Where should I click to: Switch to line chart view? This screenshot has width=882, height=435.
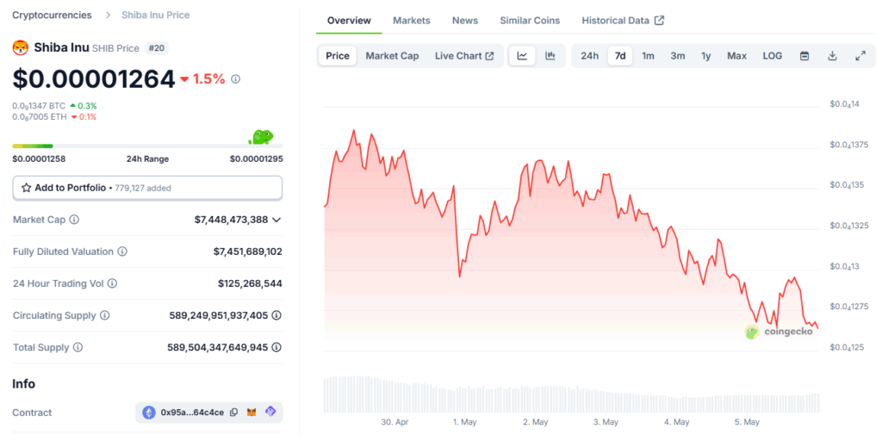pyautogui.click(x=523, y=56)
